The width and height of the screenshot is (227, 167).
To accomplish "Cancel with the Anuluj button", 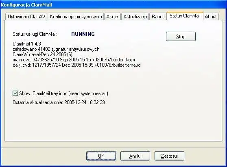I will (x=135, y=156).
